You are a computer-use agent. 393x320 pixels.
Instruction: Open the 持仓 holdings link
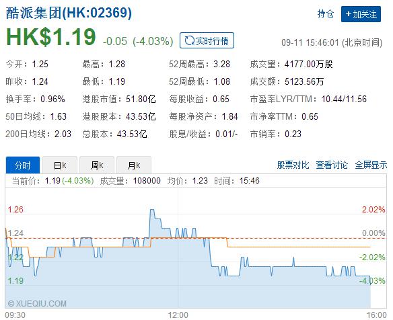[326, 13]
